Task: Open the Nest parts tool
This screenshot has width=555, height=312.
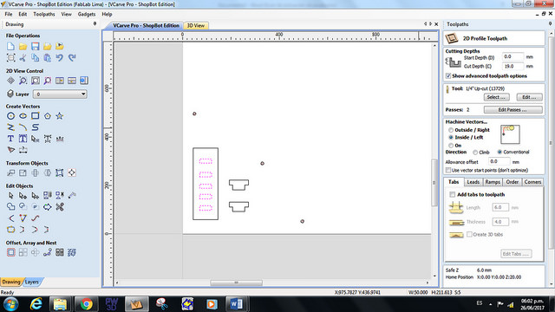Action: pos(72,252)
